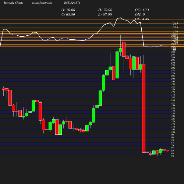The width and height of the screenshot is (184, 184).
Task: Select the low price 'L: 67.00'
Action: point(105,15)
